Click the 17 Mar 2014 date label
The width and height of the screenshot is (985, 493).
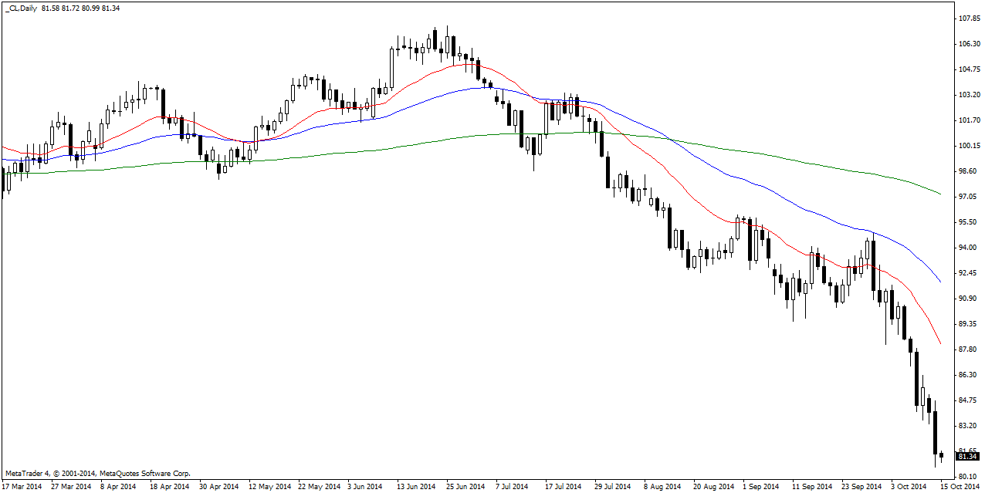pos(22,487)
